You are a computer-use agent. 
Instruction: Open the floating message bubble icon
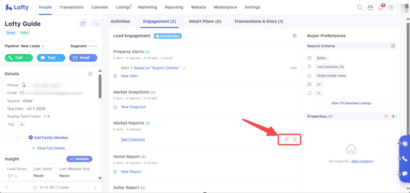point(405,174)
